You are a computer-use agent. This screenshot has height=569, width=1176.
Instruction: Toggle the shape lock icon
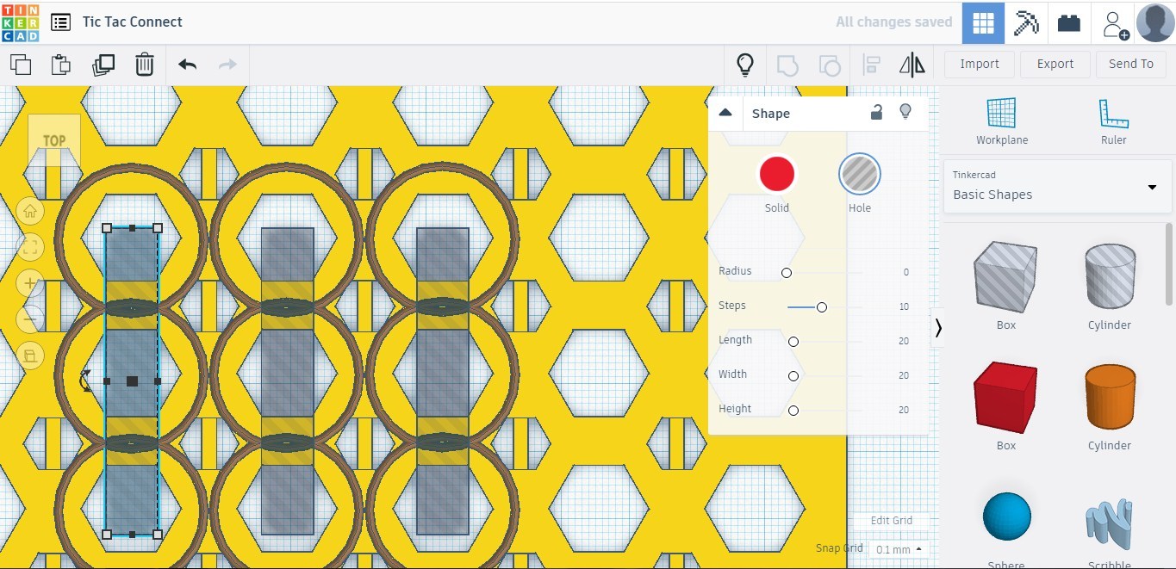(876, 112)
